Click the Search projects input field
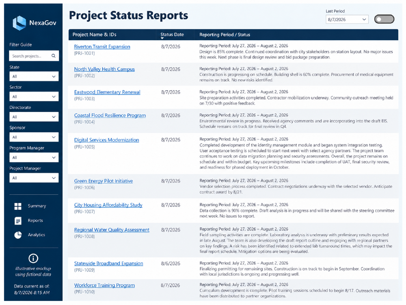 (x=34, y=56)
